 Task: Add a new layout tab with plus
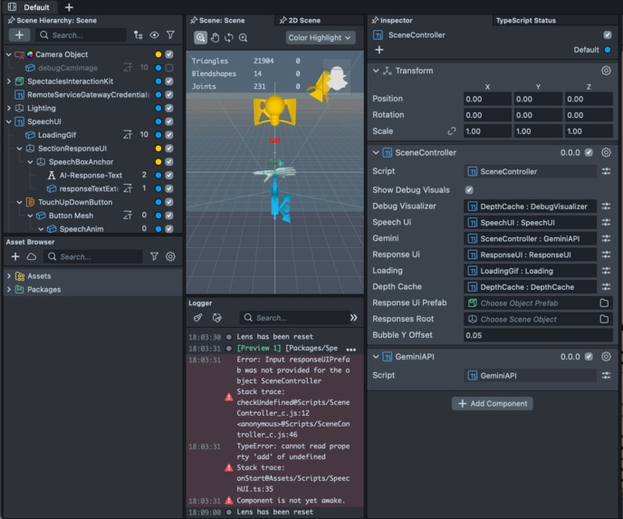tap(69, 7)
